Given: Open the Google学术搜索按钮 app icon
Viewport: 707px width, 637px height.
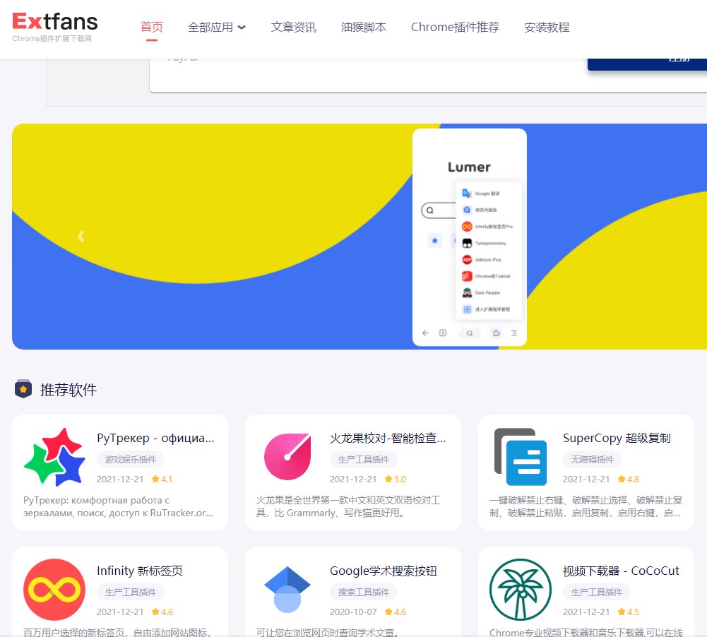Looking at the screenshot, I should pyautogui.click(x=287, y=590).
